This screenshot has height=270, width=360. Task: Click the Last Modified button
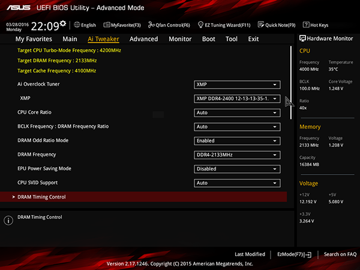coord(250,254)
